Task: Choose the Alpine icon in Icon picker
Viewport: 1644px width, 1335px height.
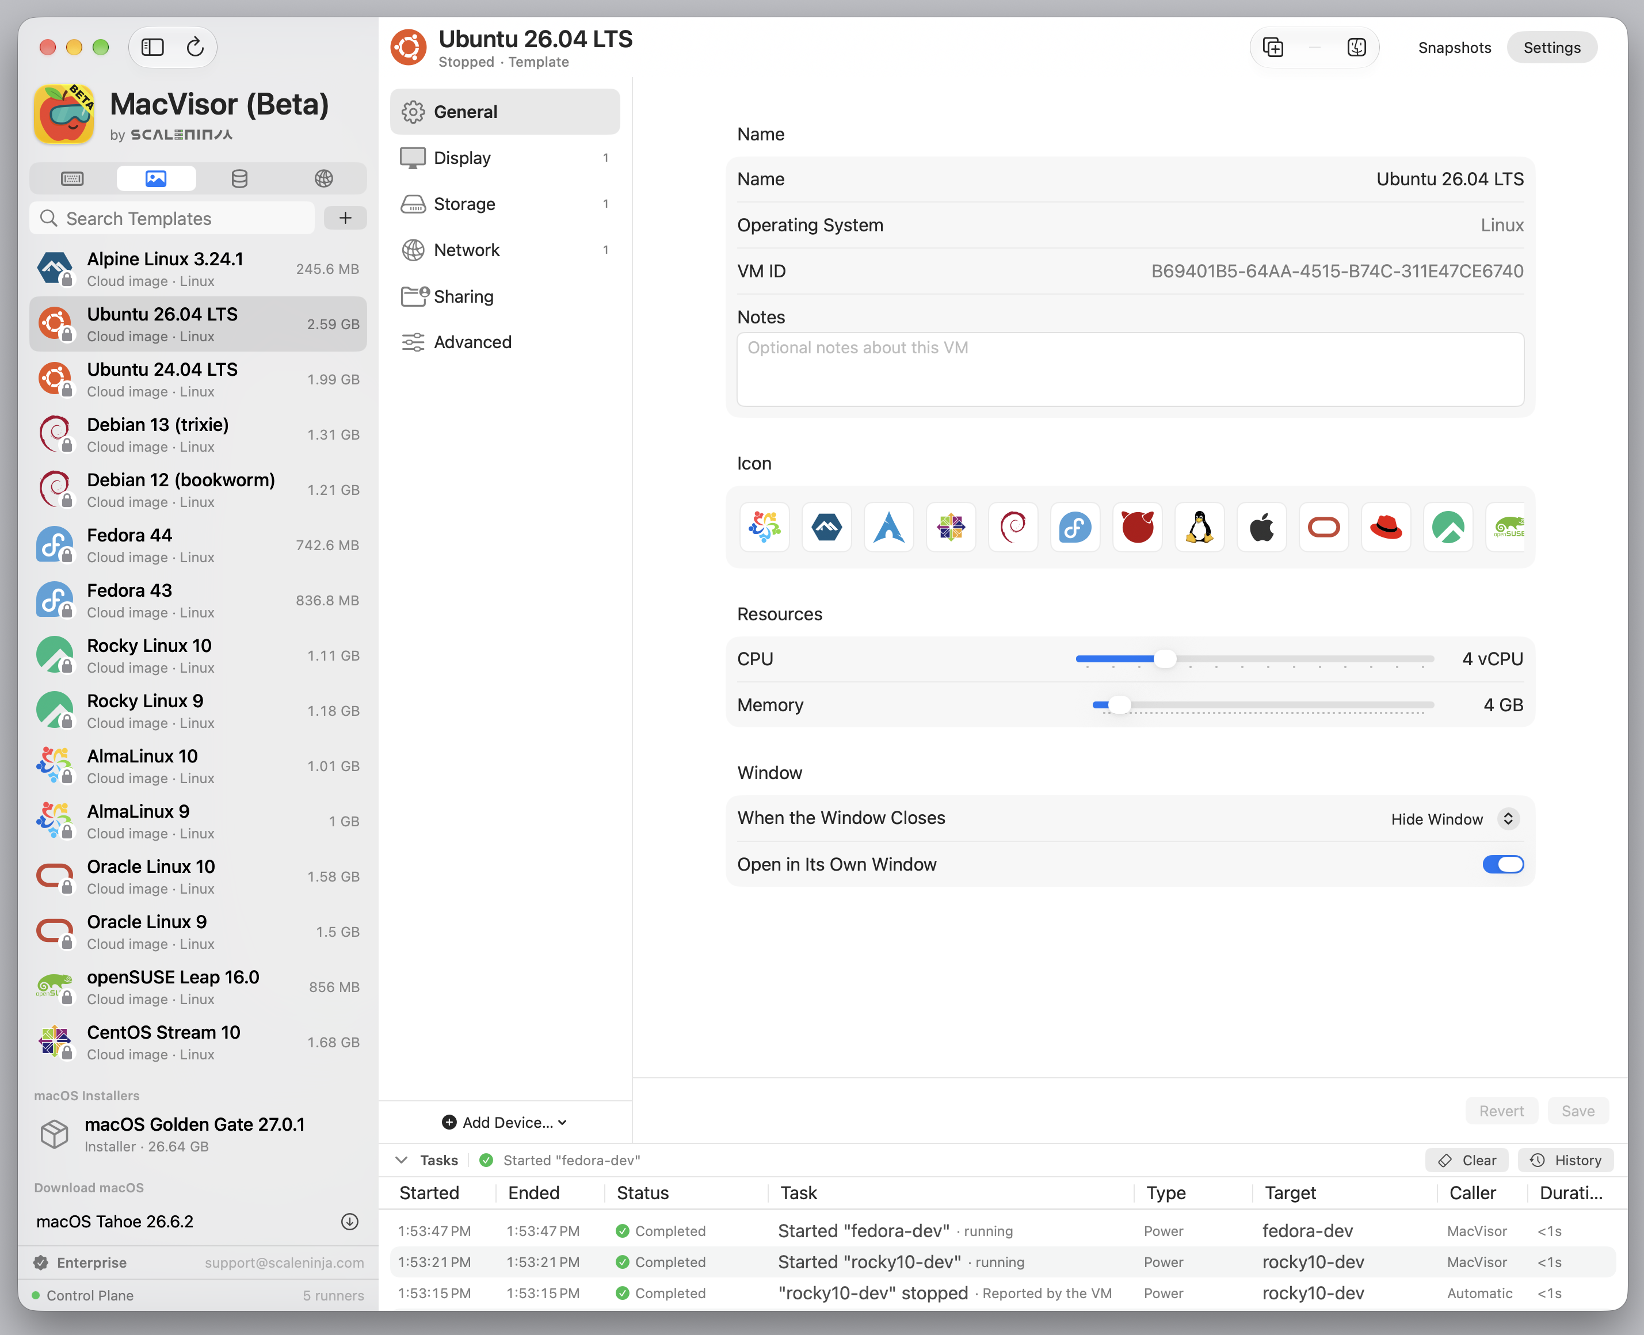Action: (827, 528)
